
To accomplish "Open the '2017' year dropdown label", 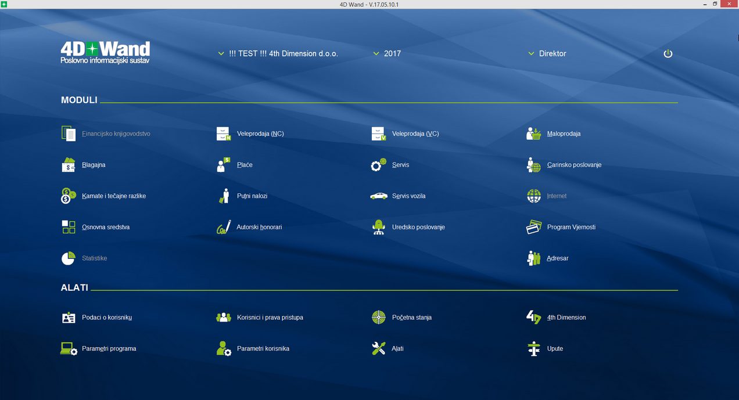I will [x=393, y=53].
